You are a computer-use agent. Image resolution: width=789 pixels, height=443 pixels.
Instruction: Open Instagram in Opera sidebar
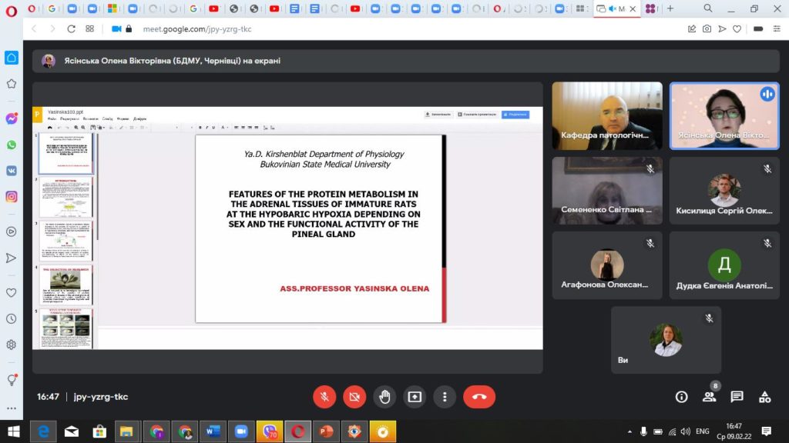pos(12,196)
